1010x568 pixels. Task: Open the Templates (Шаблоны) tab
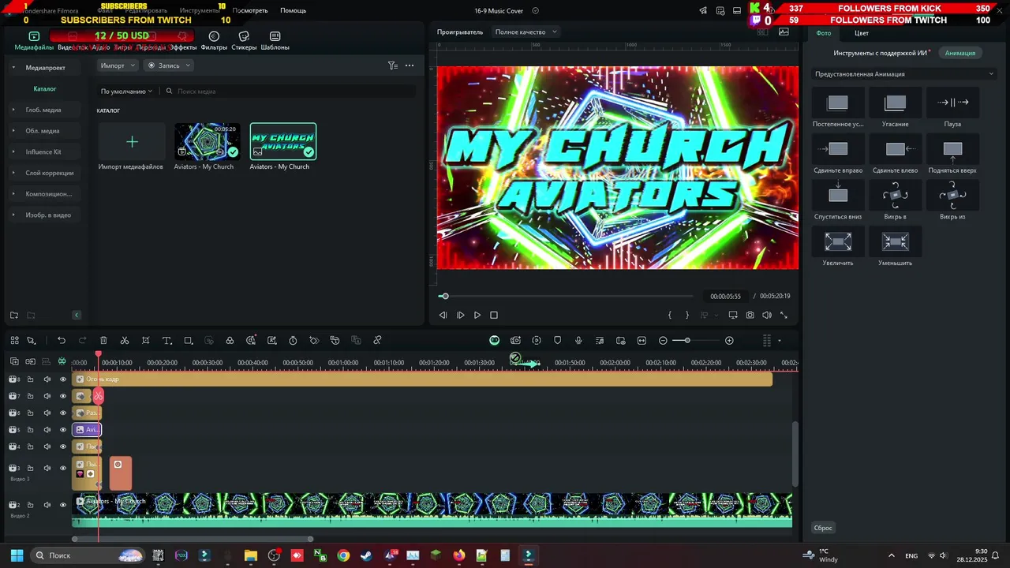coord(275,40)
